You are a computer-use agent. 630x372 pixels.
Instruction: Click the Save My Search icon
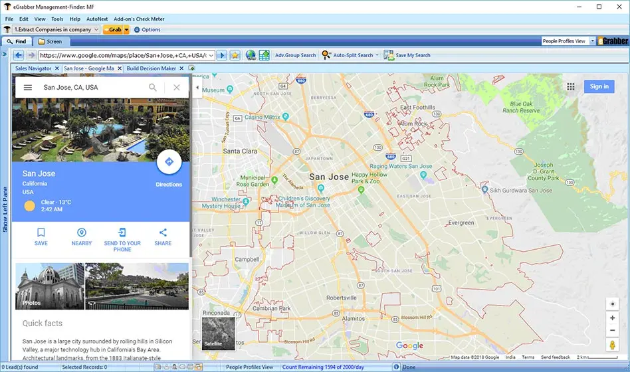coord(388,55)
